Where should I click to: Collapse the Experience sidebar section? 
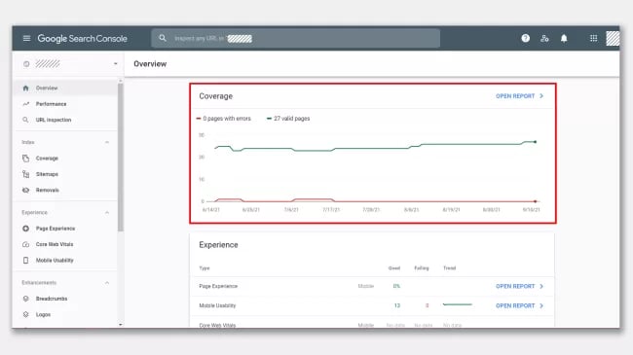[x=107, y=213]
